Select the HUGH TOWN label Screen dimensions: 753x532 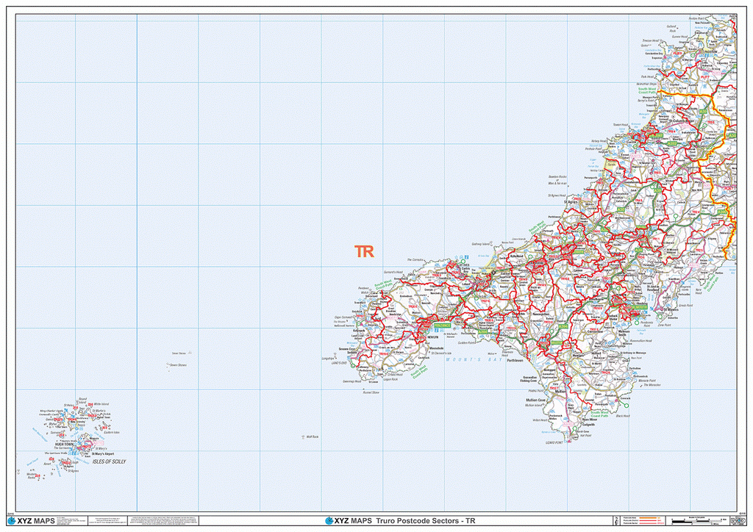click(x=64, y=444)
